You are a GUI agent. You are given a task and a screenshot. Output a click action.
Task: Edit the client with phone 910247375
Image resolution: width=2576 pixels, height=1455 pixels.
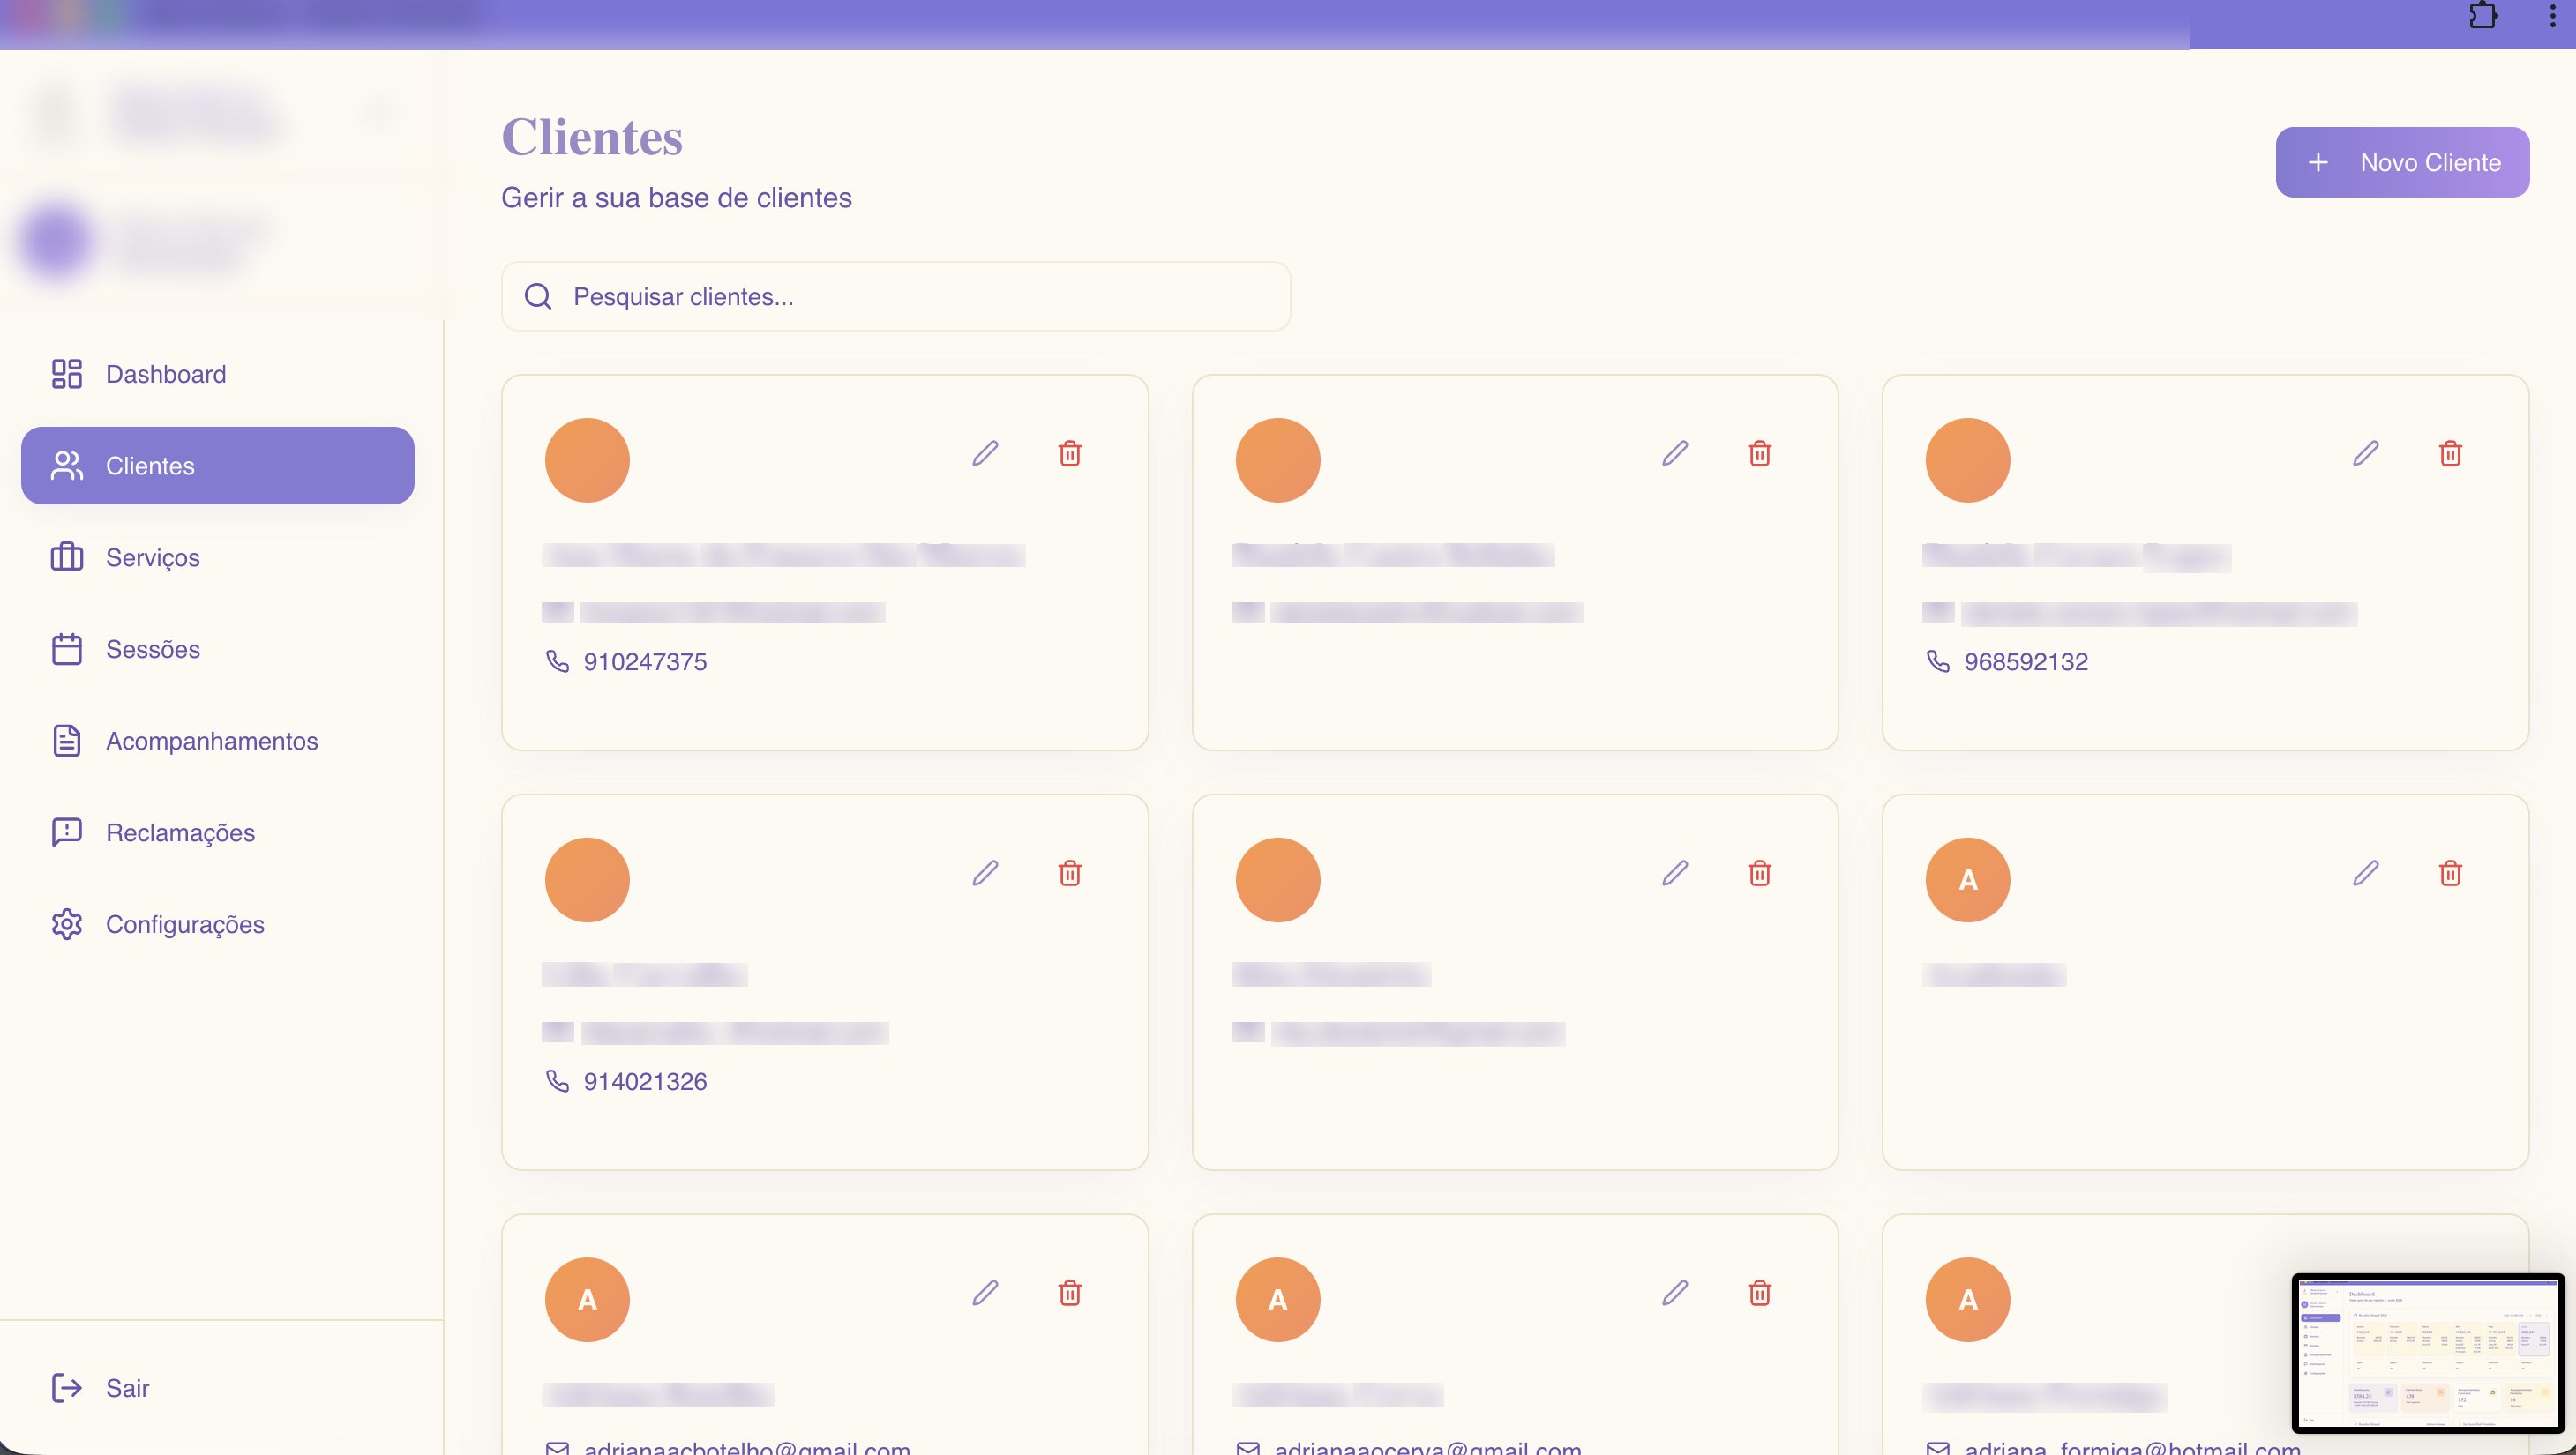click(985, 453)
